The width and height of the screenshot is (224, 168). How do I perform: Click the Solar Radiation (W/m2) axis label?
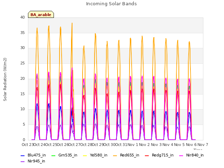pyautogui.click(x=5, y=79)
